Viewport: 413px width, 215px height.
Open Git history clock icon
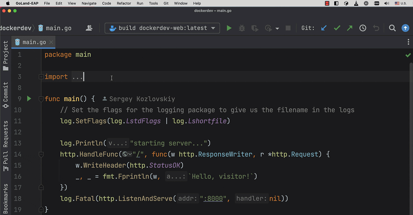[x=363, y=28]
